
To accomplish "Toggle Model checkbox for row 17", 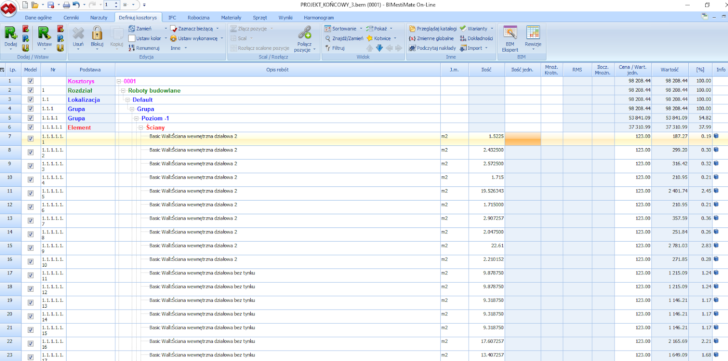I will [31, 275].
